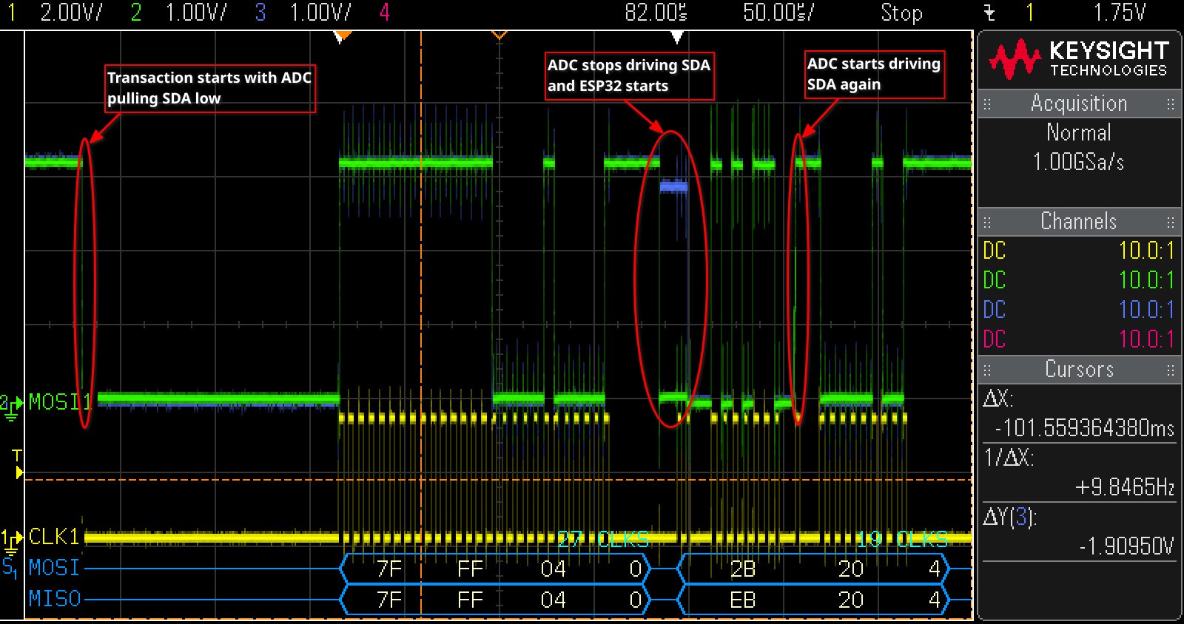Click the ΔY(3): cursor label
This screenshot has width=1184, height=624.
1010,517
